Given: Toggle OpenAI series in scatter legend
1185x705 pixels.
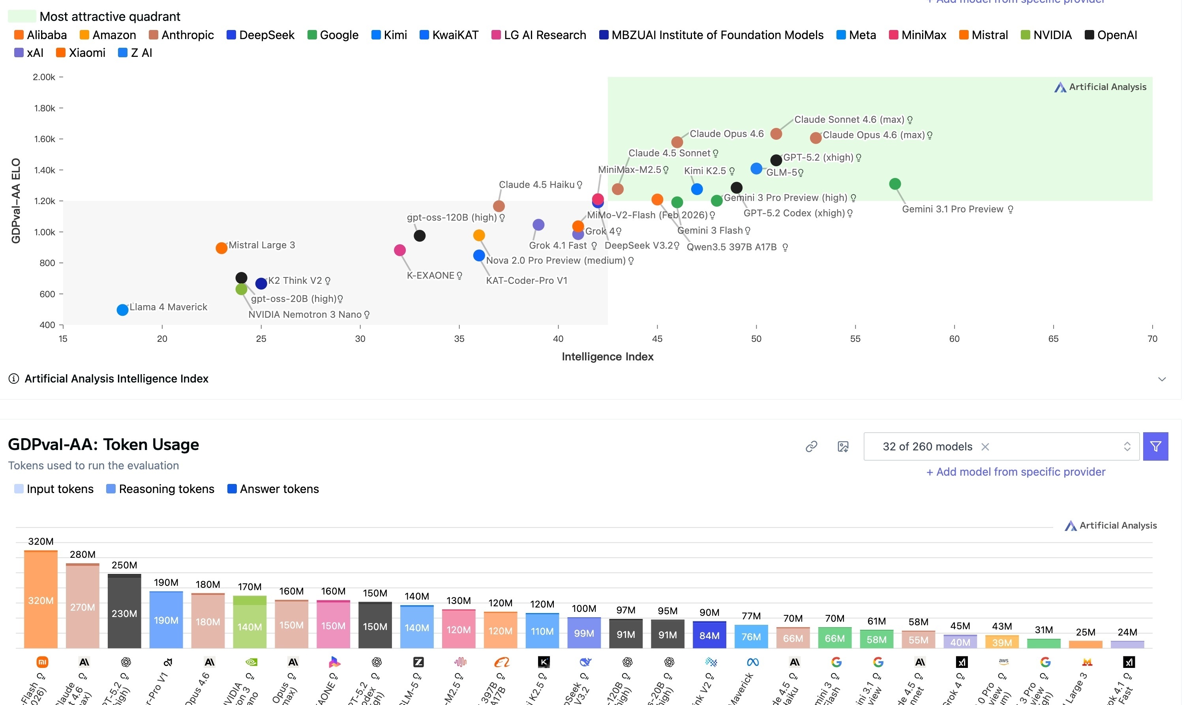Looking at the screenshot, I should [x=1110, y=35].
